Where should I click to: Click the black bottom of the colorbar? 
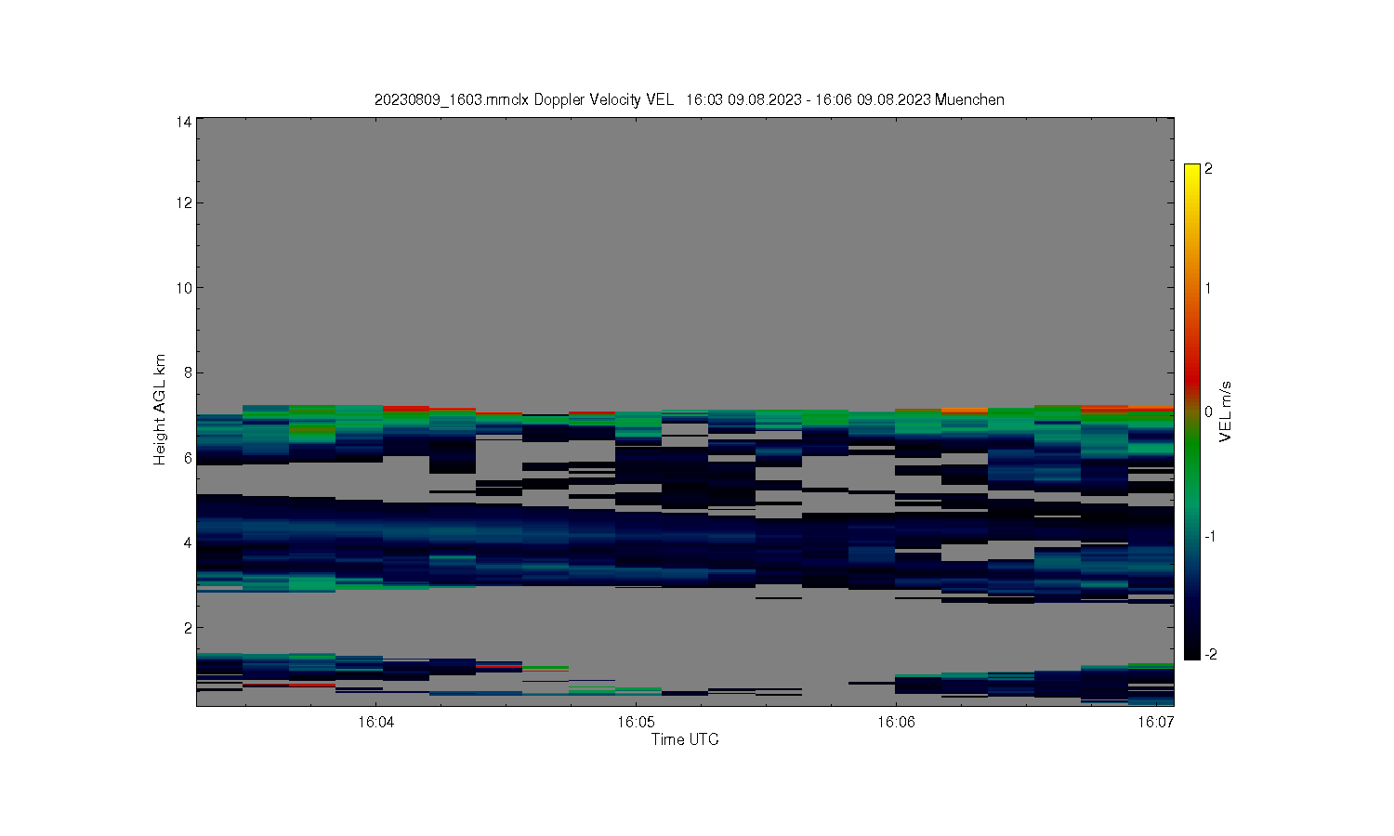click(1192, 650)
